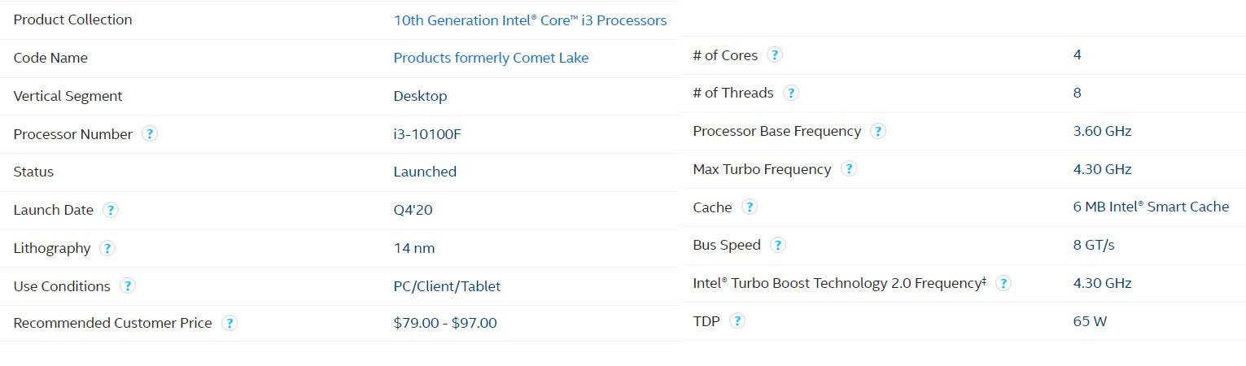The image size is (1246, 366).
Task: Click the Bus Speed help icon
Action: pos(778,245)
